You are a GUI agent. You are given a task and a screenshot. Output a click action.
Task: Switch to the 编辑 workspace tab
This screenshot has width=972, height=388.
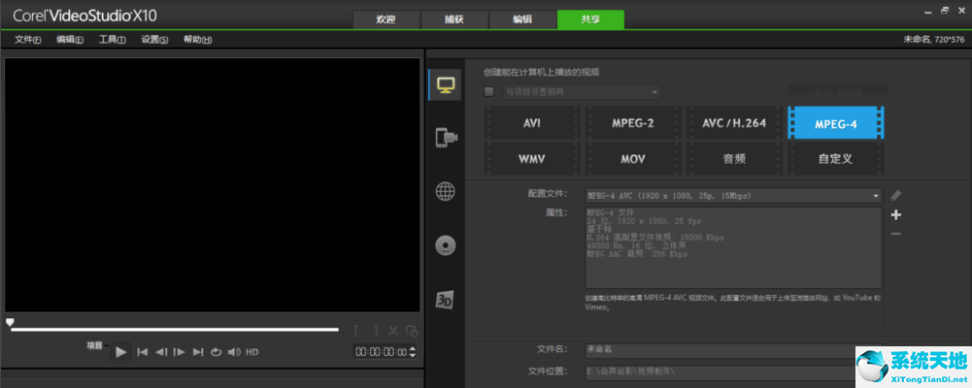522,19
